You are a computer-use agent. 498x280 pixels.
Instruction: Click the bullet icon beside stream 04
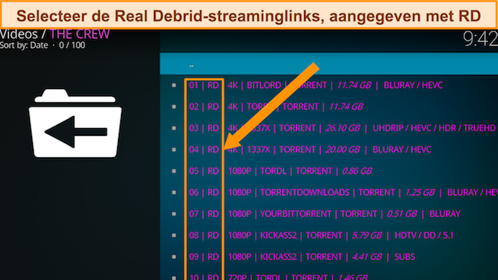(x=174, y=150)
